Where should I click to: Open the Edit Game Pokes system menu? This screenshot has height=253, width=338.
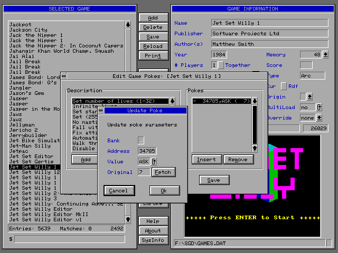point(64,76)
